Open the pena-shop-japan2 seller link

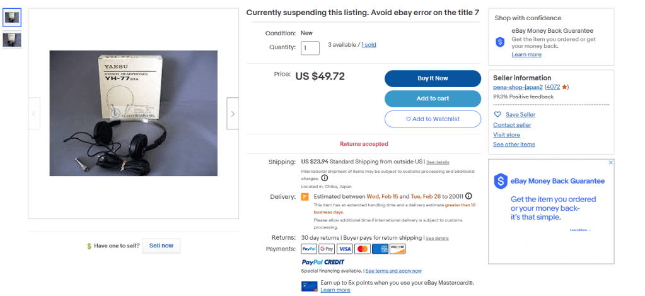[x=518, y=87]
